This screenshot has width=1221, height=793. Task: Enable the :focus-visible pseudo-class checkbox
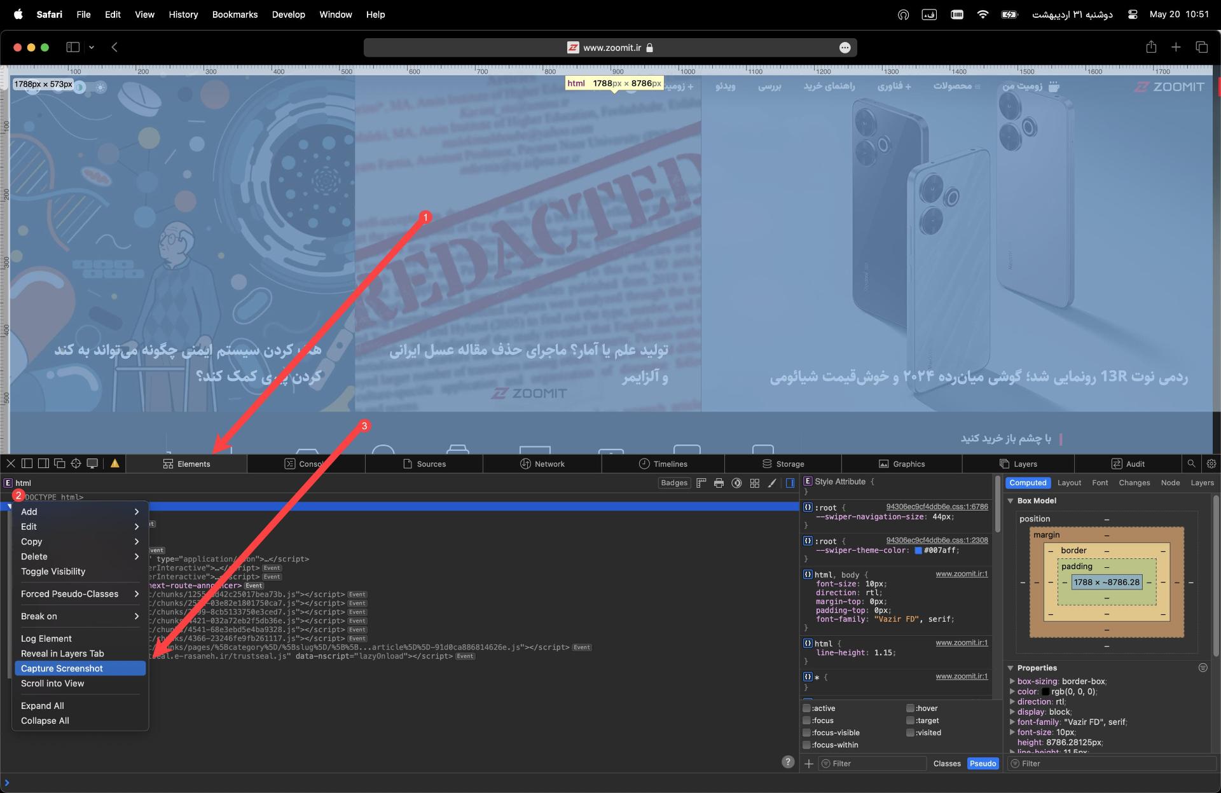coord(807,733)
